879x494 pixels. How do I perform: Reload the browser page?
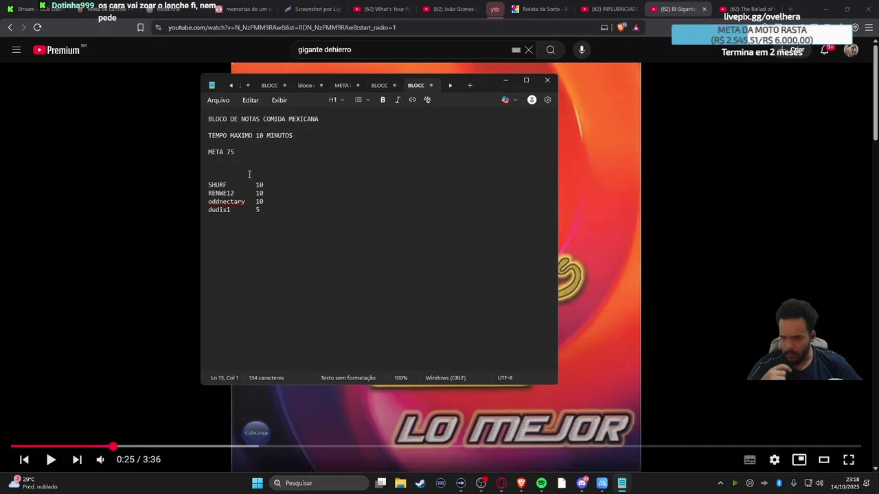[37, 27]
